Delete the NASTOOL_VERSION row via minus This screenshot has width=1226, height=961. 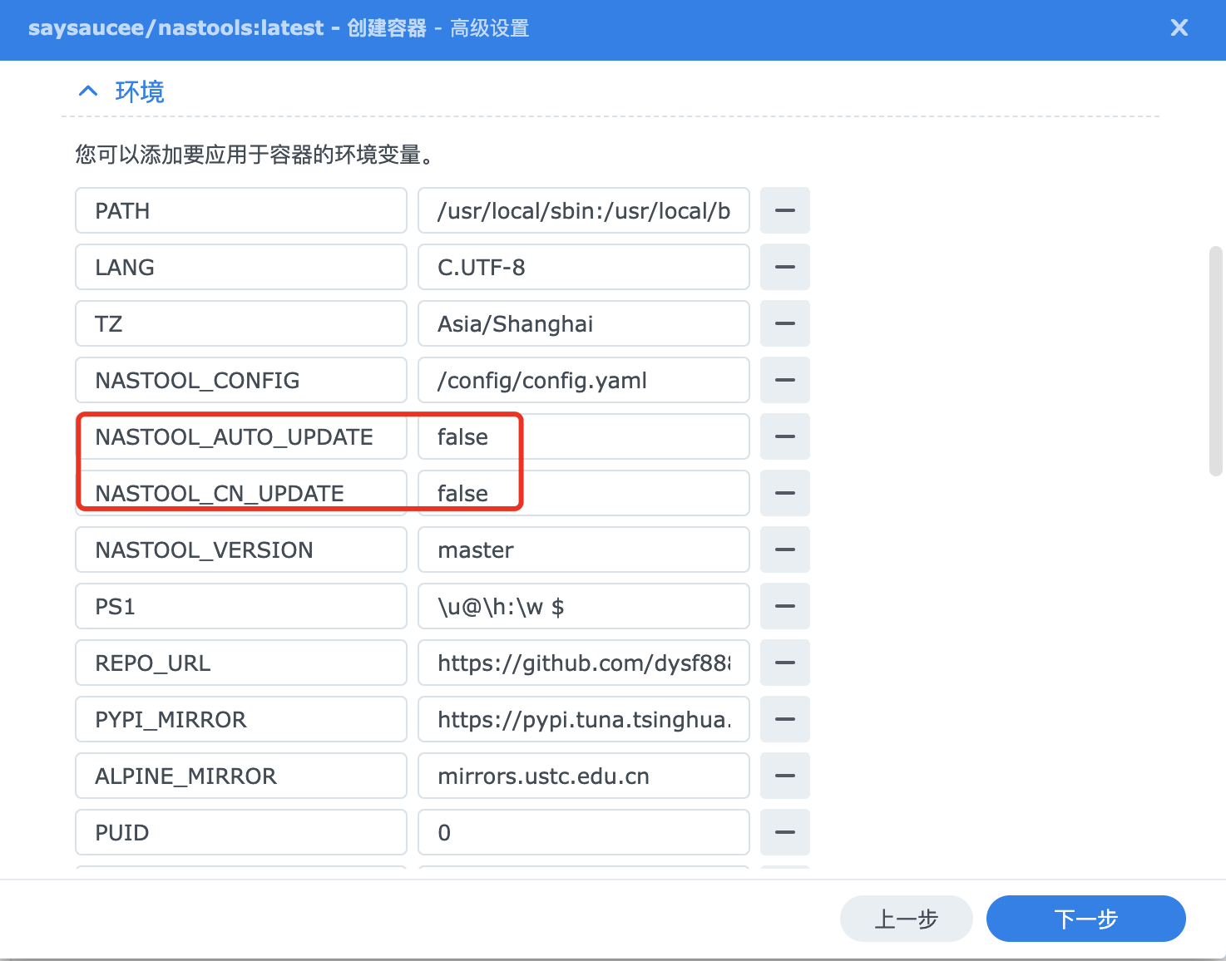[785, 549]
